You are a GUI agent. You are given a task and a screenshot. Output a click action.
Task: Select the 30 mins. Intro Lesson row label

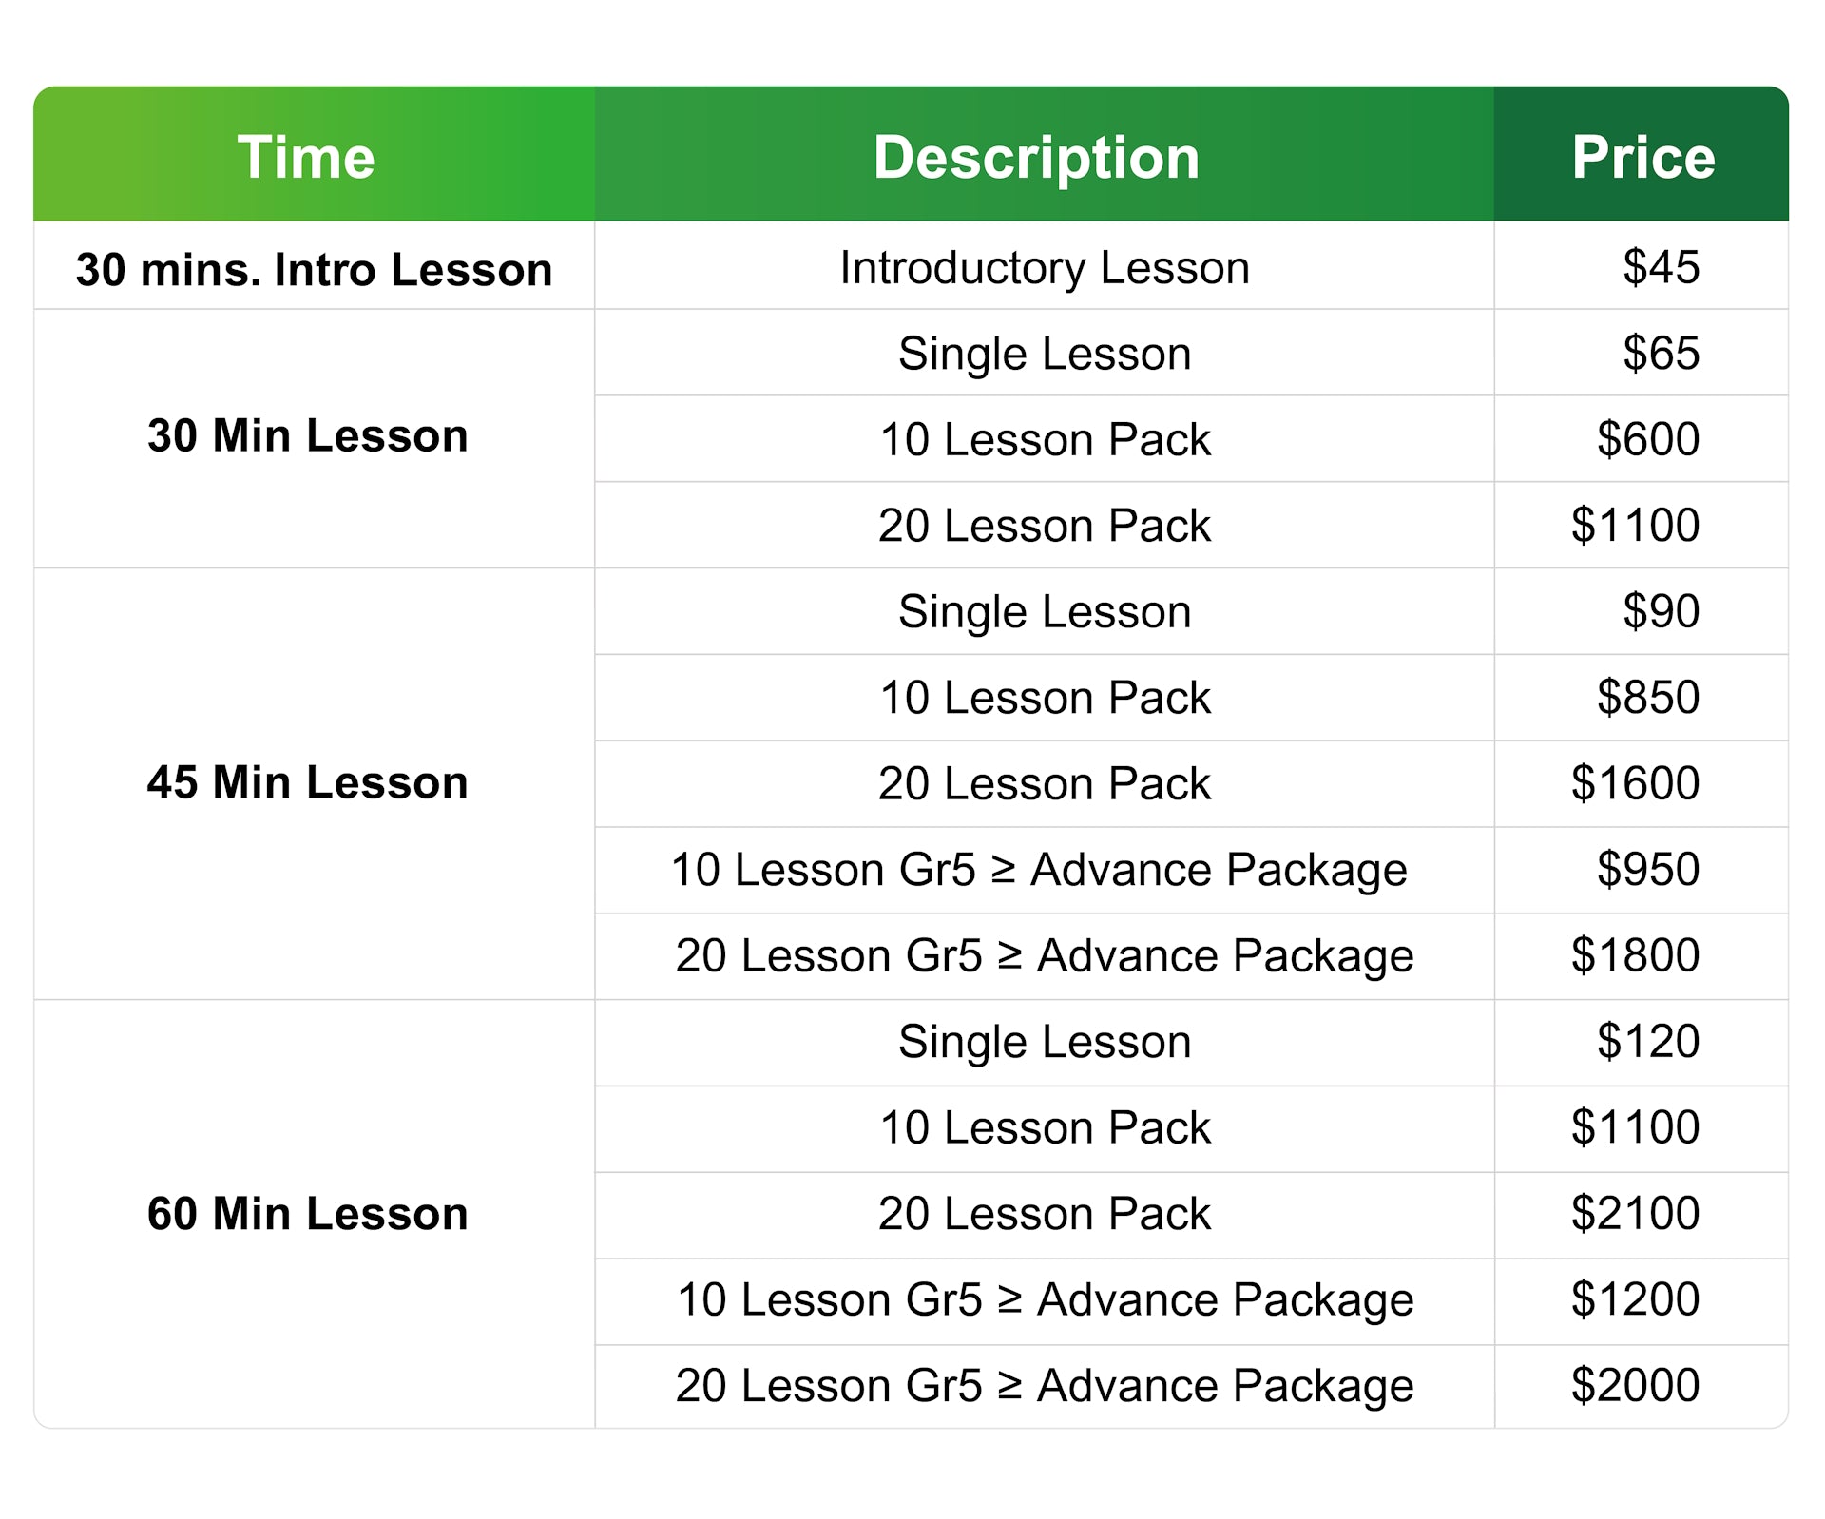(x=314, y=269)
